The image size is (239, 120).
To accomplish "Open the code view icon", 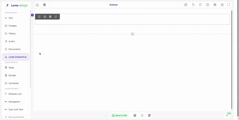I will [208, 5].
